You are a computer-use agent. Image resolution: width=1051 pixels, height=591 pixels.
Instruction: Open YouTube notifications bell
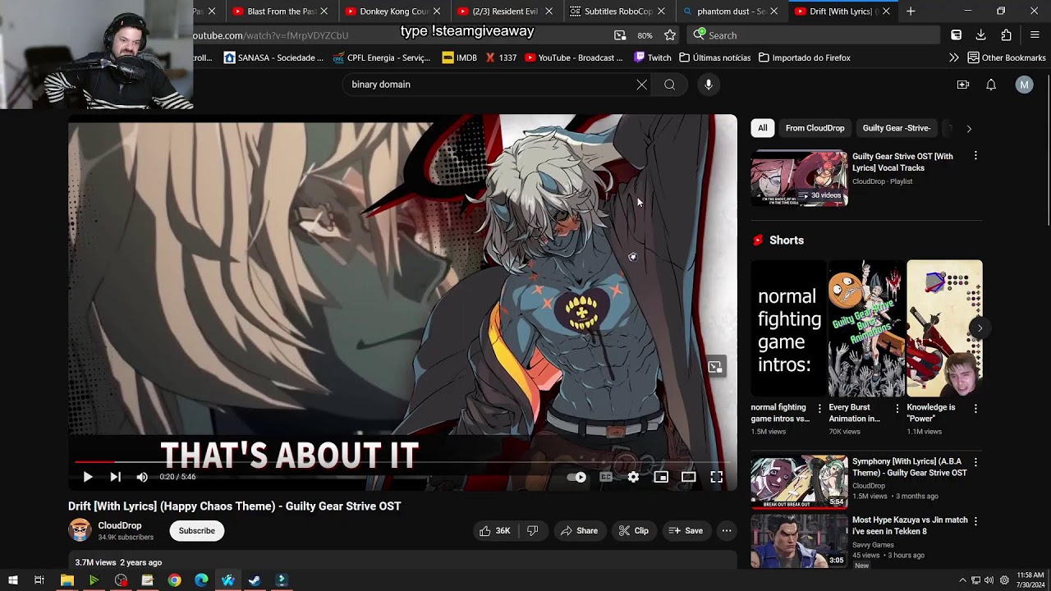point(991,85)
